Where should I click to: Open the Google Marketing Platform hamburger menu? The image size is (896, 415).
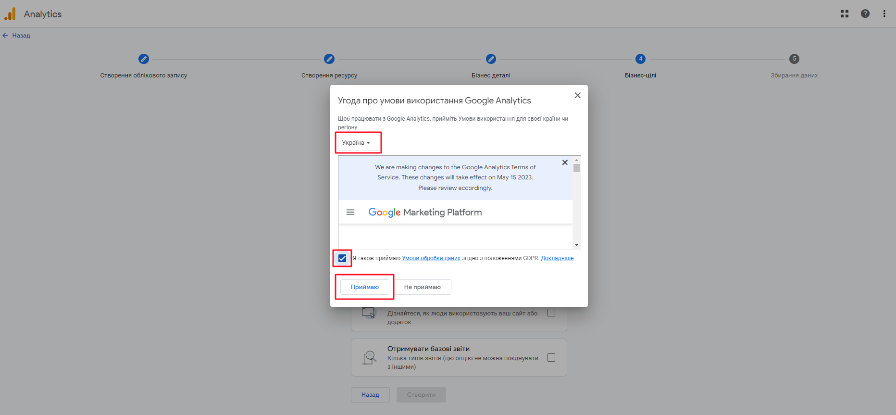pyautogui.click(x=350, y=212)
